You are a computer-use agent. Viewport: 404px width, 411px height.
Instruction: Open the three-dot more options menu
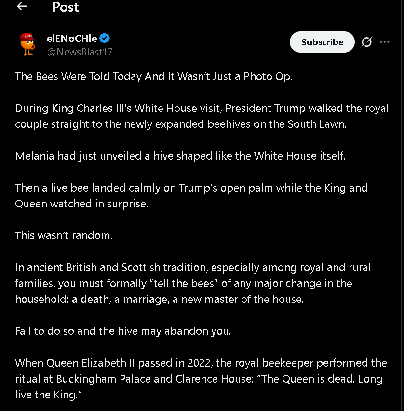[x=385, y=42]
